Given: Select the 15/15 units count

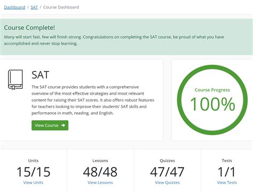Looking at the screenshot, I should point(34,172).
